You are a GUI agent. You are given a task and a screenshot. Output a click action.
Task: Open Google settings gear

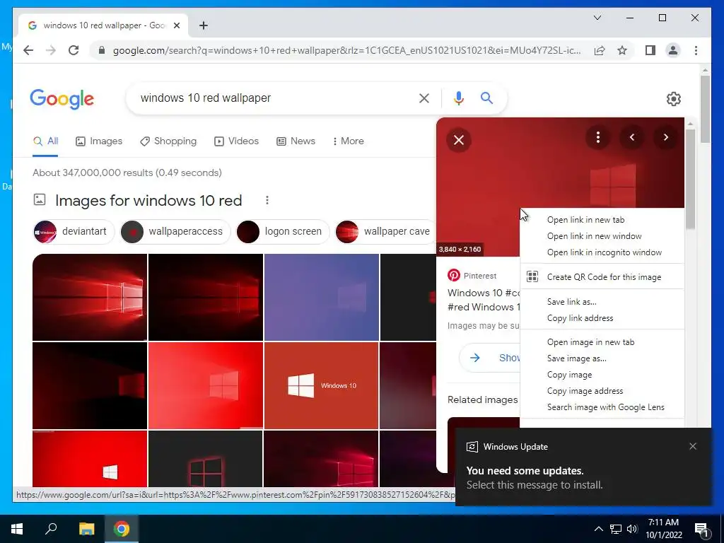[x=673, y=98]
